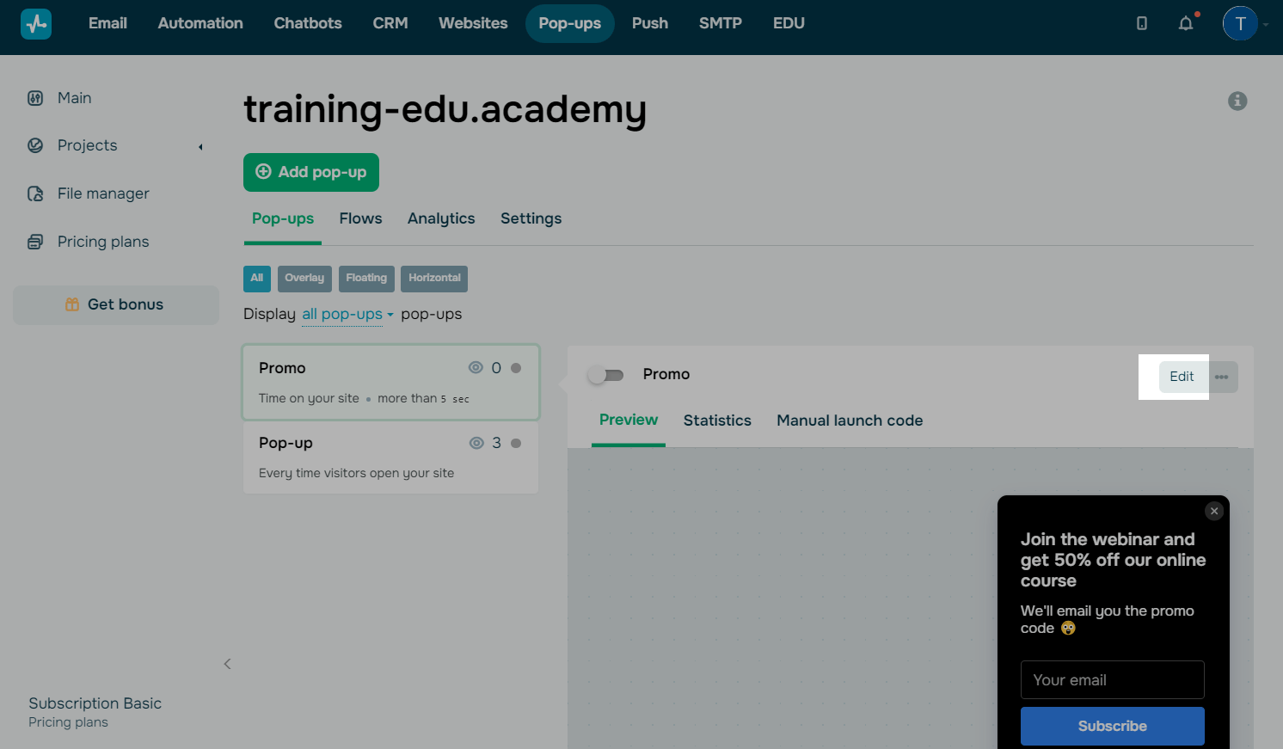The height and width of the screenshot is (749, 1283).
Task: Click the Your email input field
Action: 1113,680
